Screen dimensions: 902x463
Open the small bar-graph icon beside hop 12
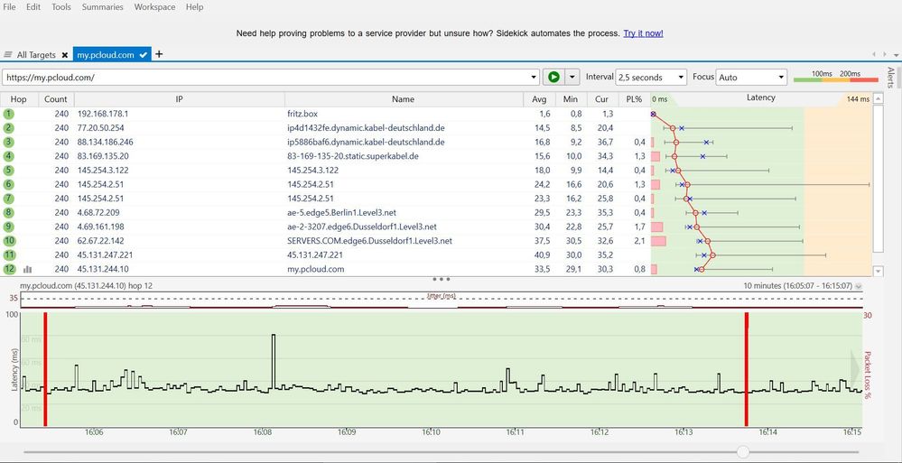27,269
